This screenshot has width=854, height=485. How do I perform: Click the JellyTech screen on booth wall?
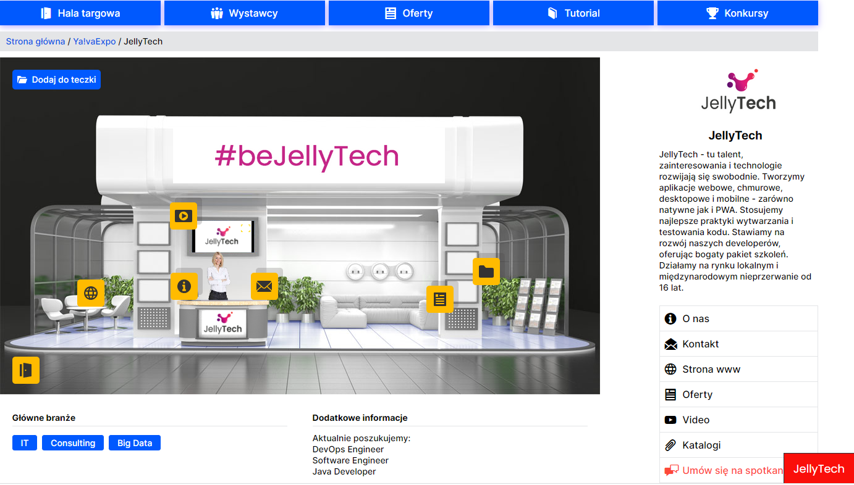[222, 237]
